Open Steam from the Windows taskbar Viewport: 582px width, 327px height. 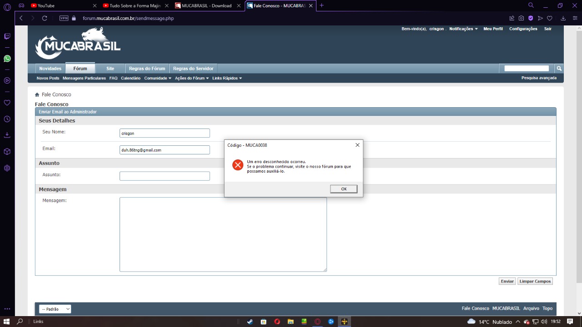(250, 322)
